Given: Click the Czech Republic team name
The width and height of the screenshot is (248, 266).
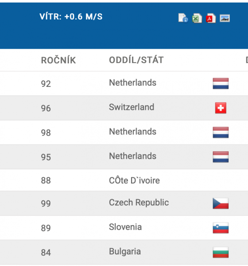Looking at the screenshot, I should 139,203.
